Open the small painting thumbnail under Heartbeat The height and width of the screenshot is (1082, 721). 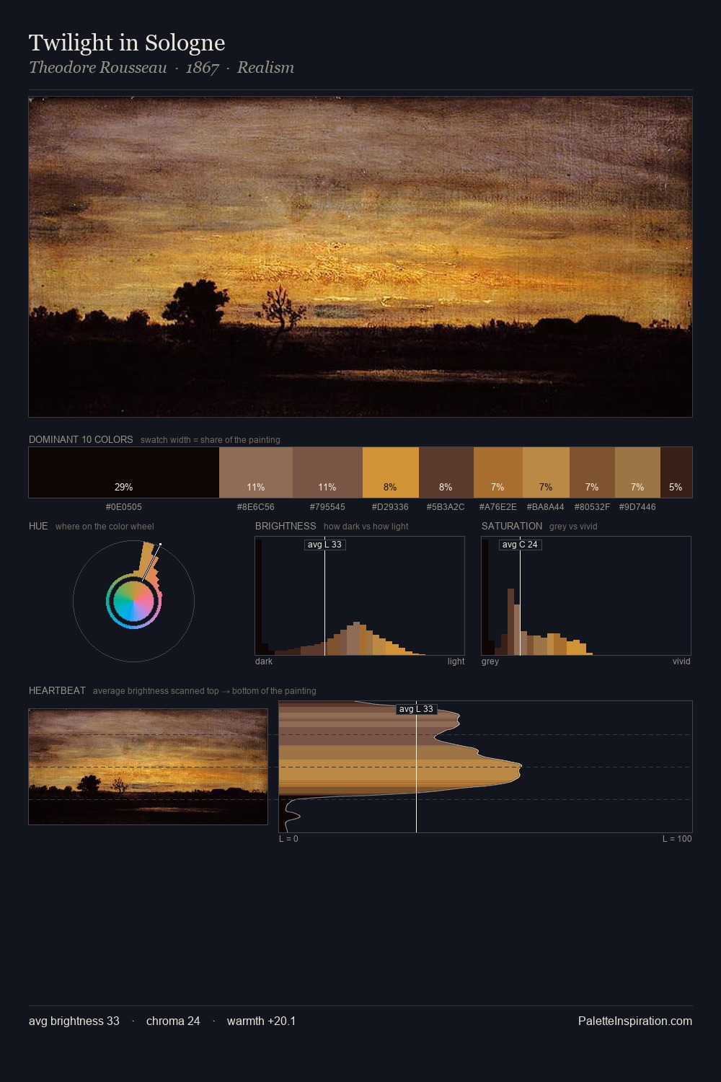(148, 766)
